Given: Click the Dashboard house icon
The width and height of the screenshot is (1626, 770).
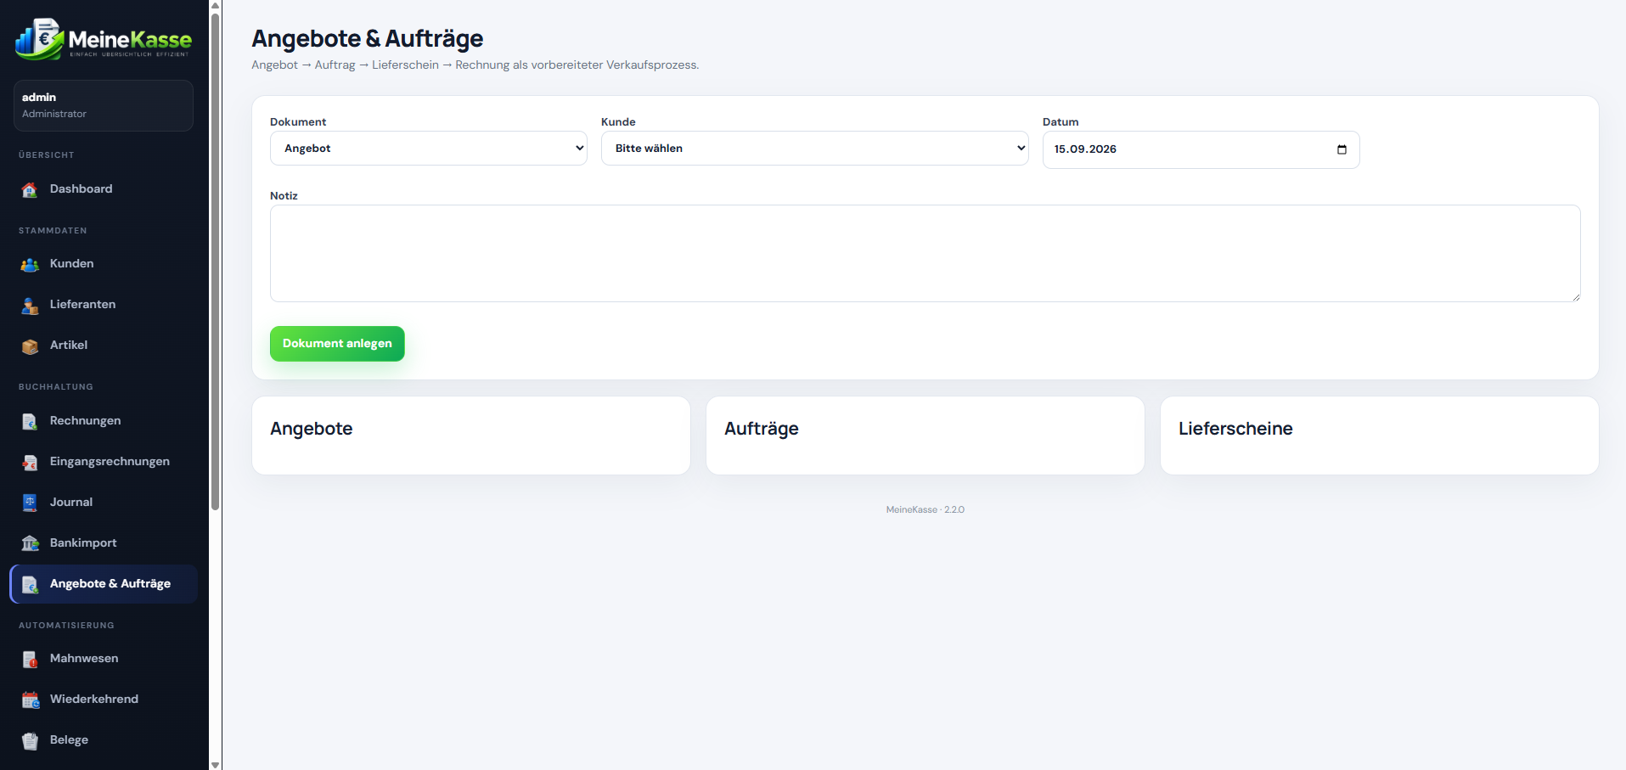Looking at the screenshot, I should (30, 189).
